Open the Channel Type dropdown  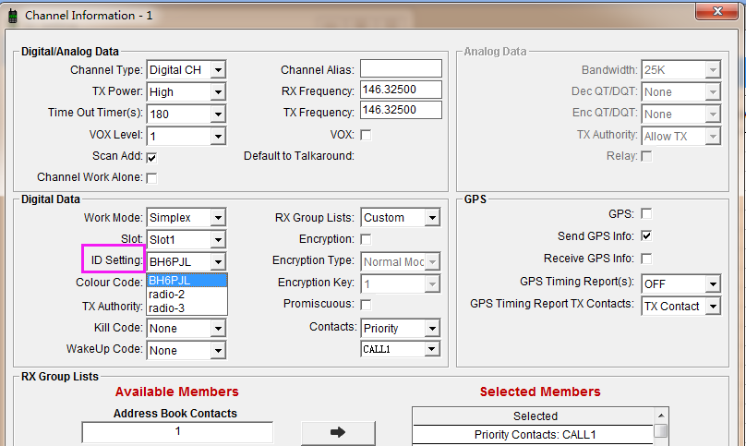(x=217, y=70)
